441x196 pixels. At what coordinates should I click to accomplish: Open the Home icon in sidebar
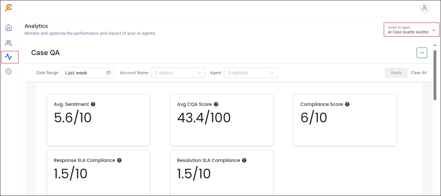pos(9,28)
